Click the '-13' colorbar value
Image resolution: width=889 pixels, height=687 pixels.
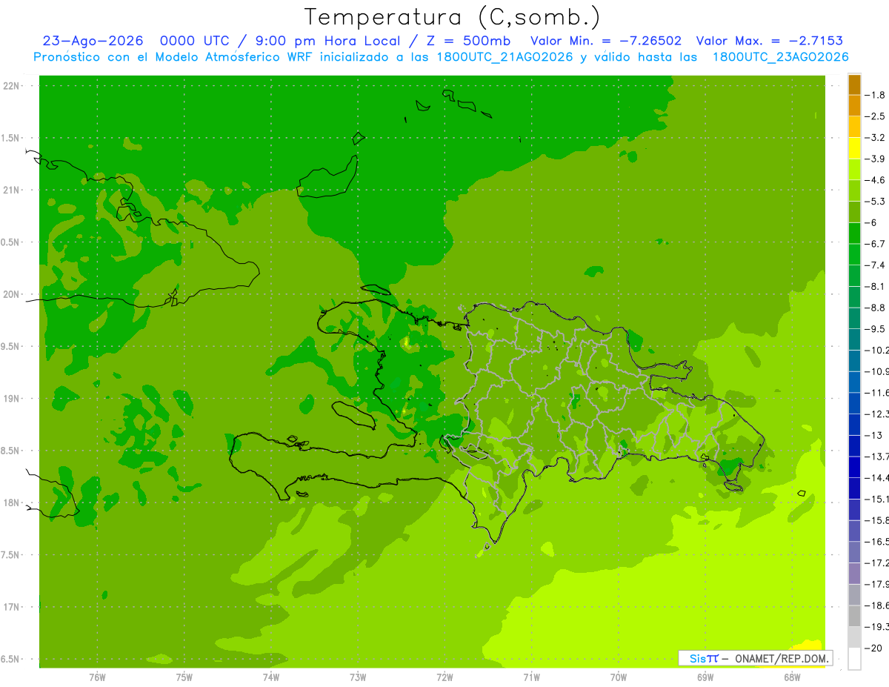(873, 435)
